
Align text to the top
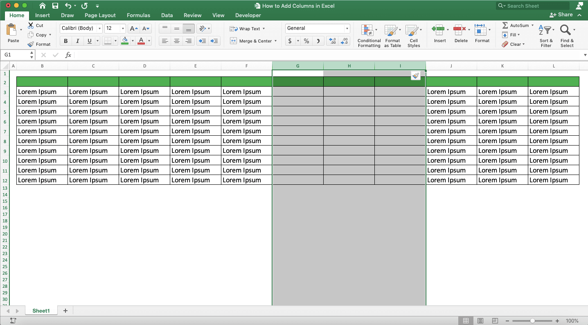coord(165,29)
